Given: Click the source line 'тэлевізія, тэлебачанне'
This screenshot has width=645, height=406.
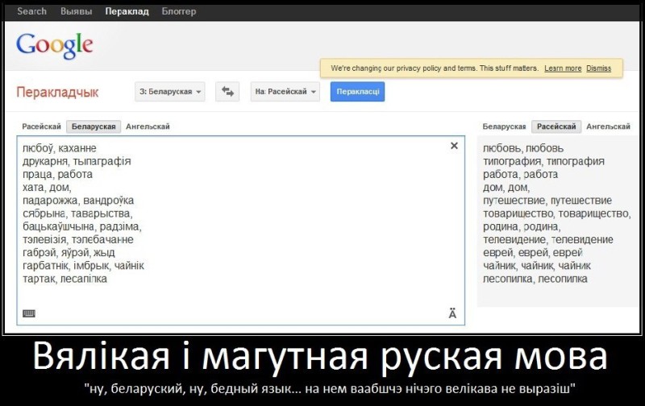Looking at the screenshot, I should tap(77, 239).
